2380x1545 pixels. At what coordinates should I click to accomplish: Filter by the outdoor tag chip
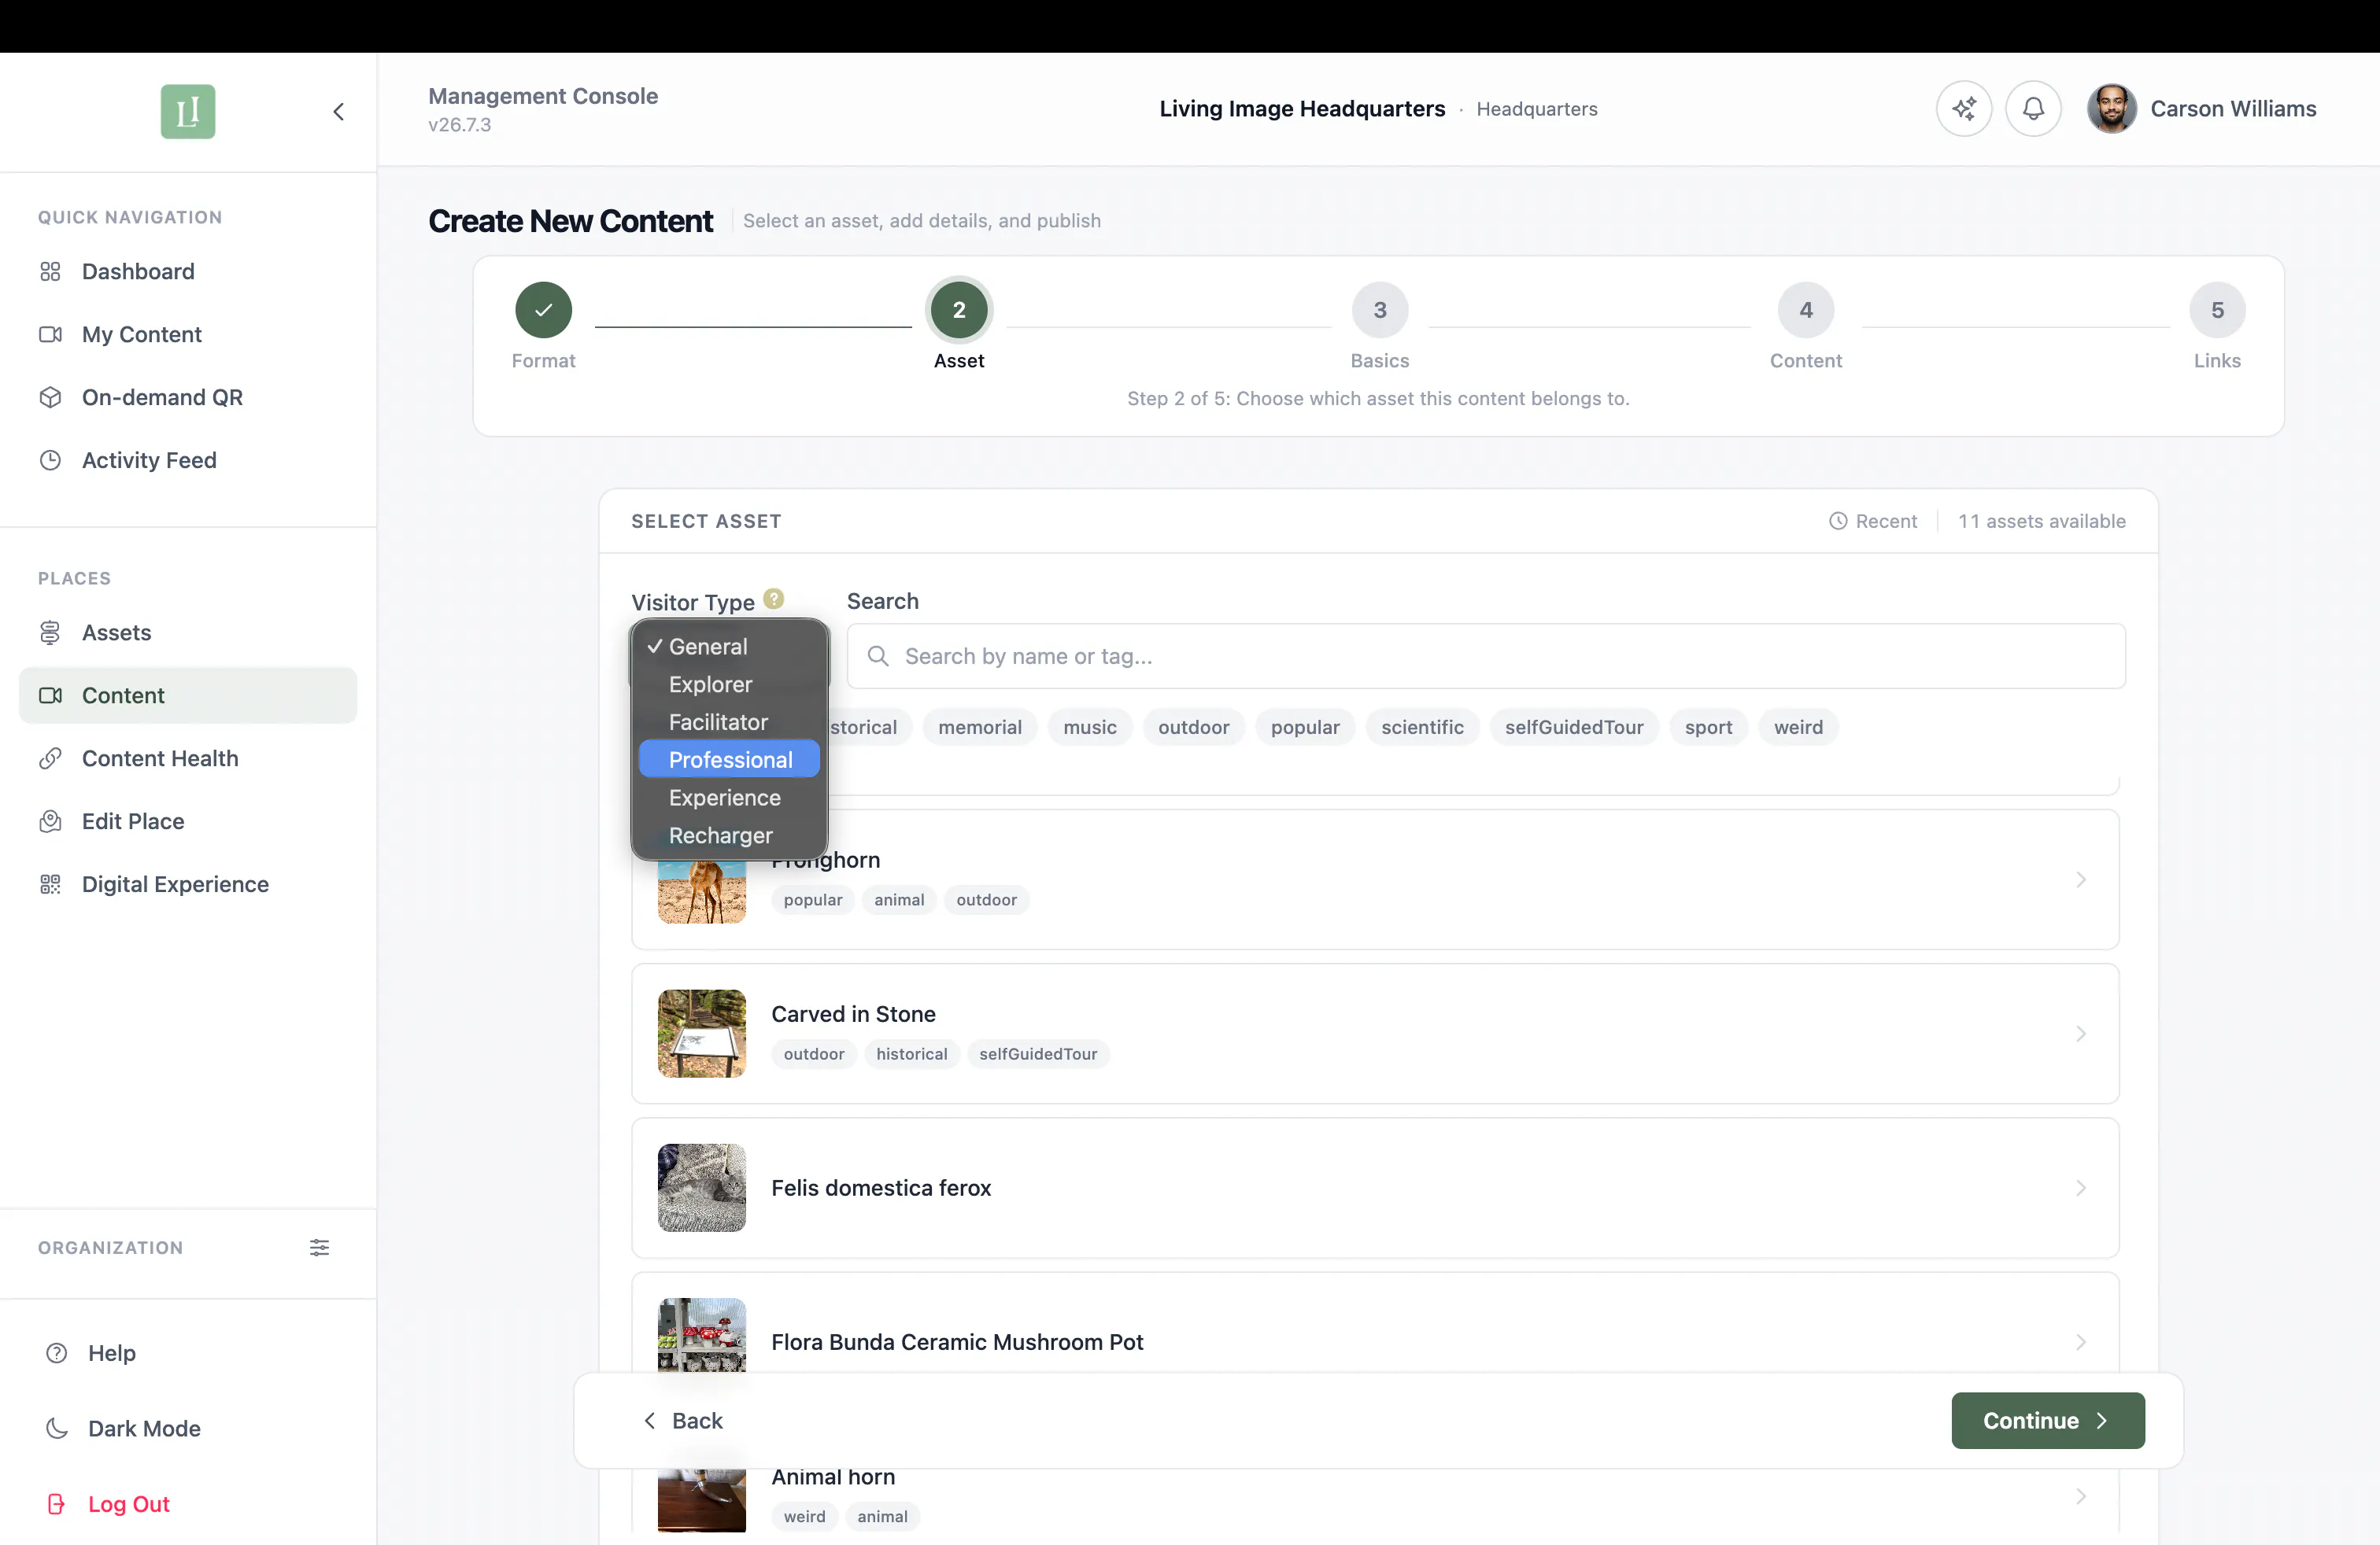coord(1194,728)
